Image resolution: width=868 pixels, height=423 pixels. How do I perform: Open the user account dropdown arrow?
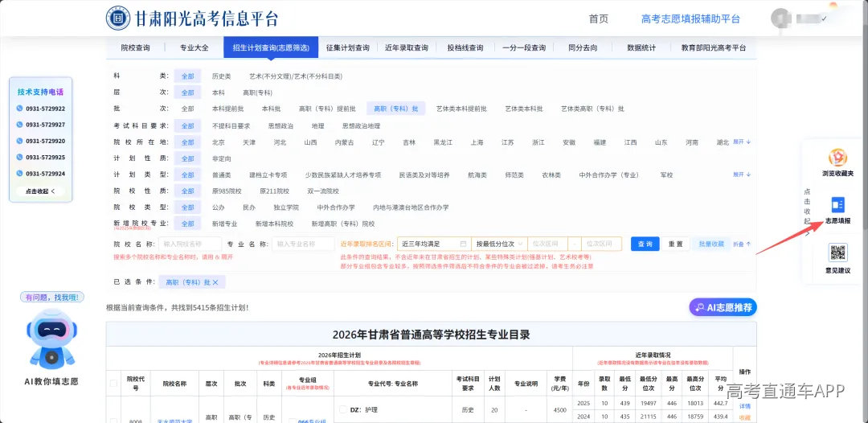pyautogui.click(x=825, y=18)
